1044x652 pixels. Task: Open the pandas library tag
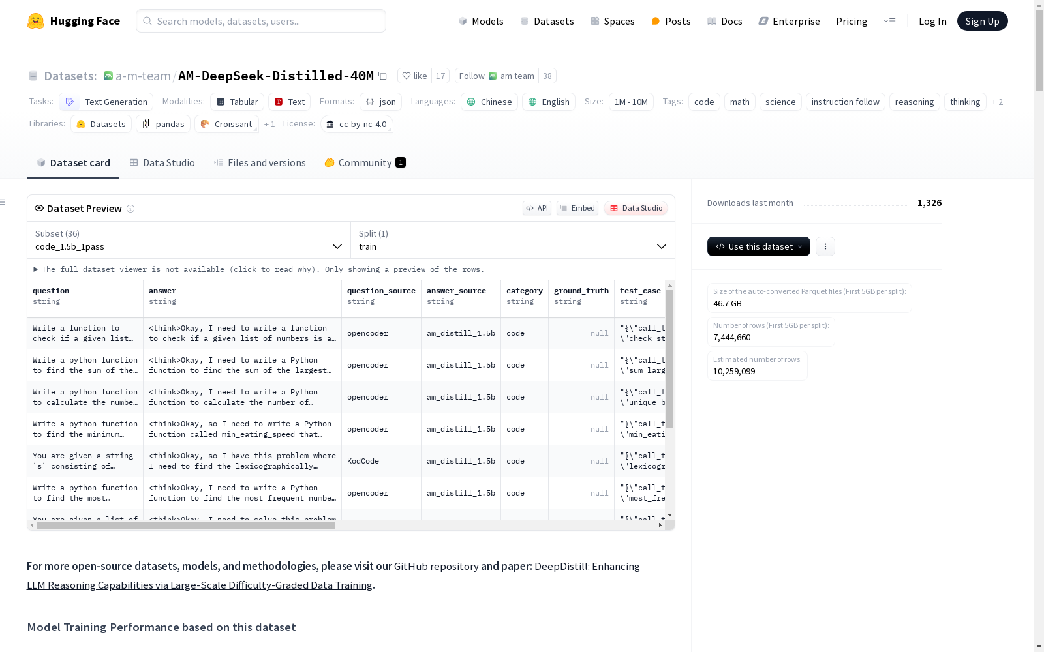pos(163,124)
